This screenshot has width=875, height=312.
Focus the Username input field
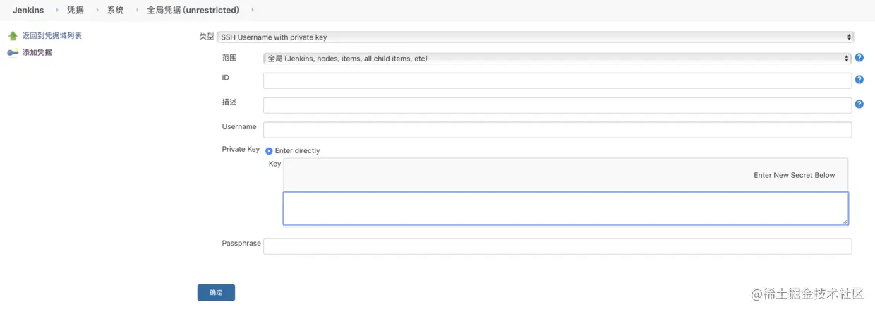pyautogui.click(x=557, y=130)
